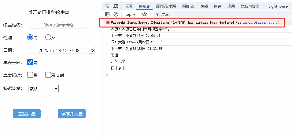
Task: Click the 保存并排盘 button
Action: click(72, 114)
